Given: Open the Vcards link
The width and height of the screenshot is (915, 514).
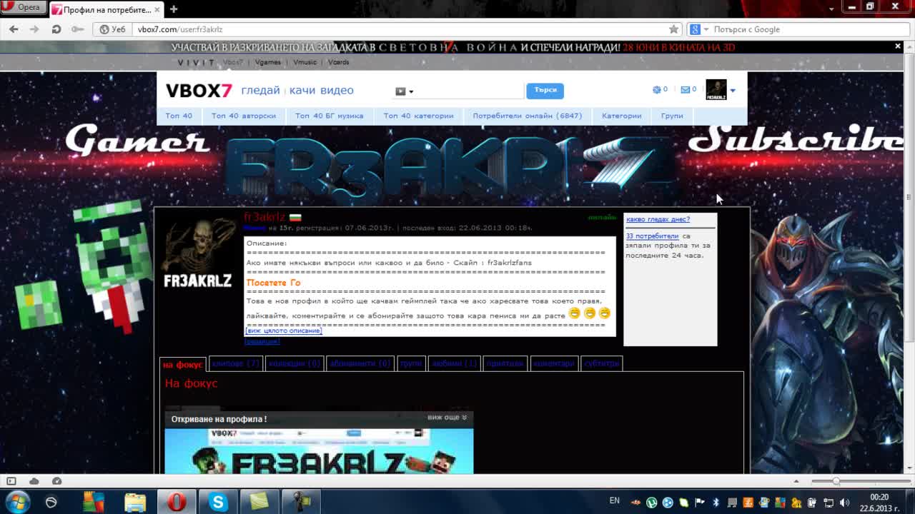Looking at the screenshot, I should (339, 62).
